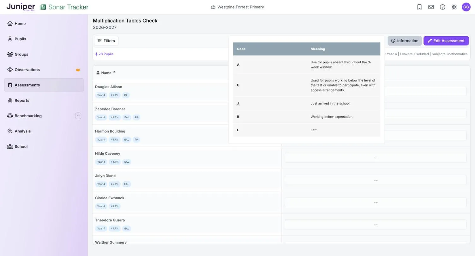Select Assessments in sidebar
Image resolution: width=475 pixels, height=256 pixels.
pos(44,85)
